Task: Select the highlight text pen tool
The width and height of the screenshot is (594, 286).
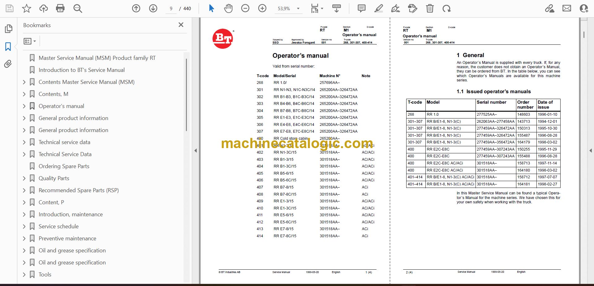Action: click(x=378, y=8)
